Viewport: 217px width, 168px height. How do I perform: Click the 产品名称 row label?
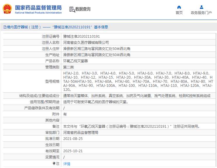pyautogui.click(x=52, y=61)
